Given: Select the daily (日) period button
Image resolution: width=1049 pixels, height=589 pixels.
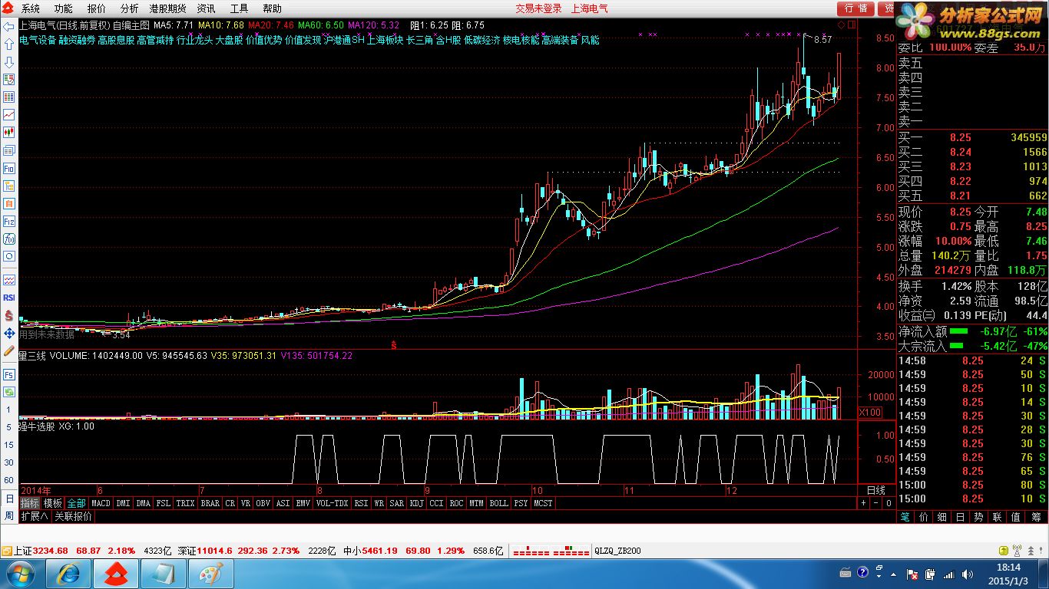Looking at the screenshot, I should 8,499.
